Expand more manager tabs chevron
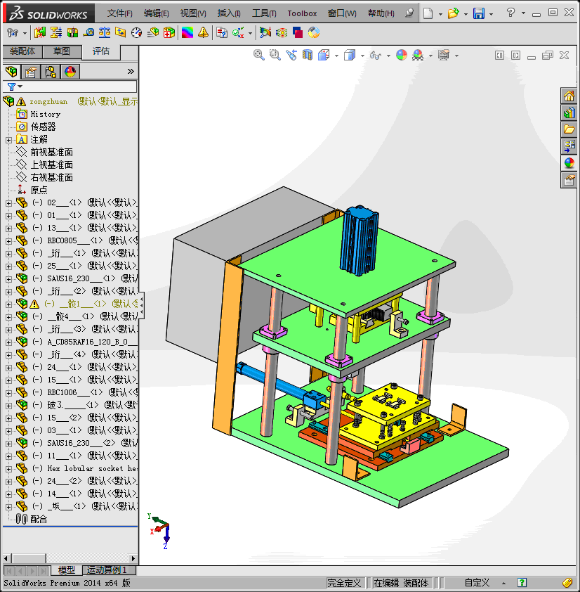580x592 pixels. tap(131, 71)
